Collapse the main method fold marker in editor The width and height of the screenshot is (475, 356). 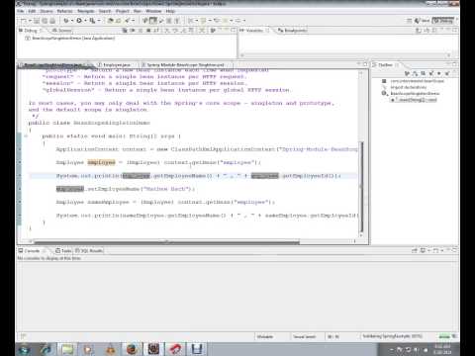[x=26, y=136]
